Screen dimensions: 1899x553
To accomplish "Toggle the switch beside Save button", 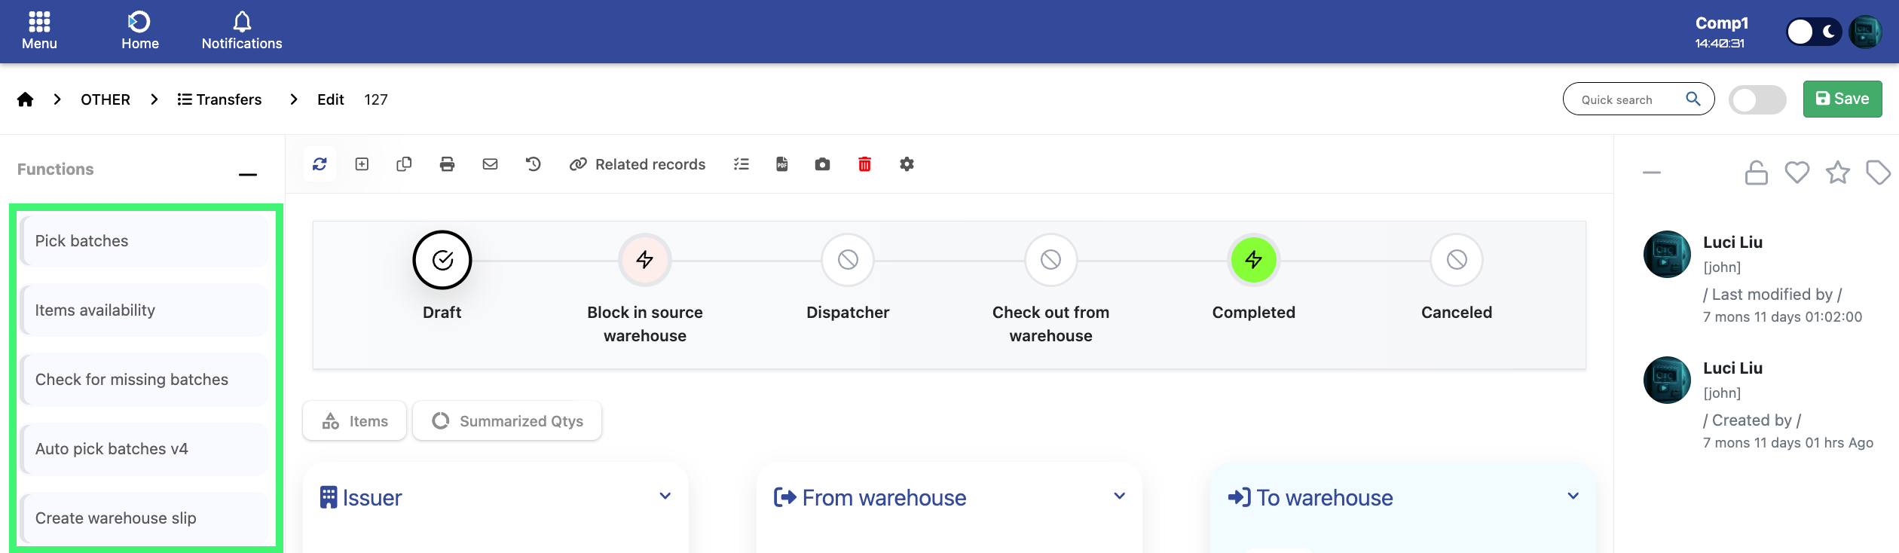I will (1757, 99).
